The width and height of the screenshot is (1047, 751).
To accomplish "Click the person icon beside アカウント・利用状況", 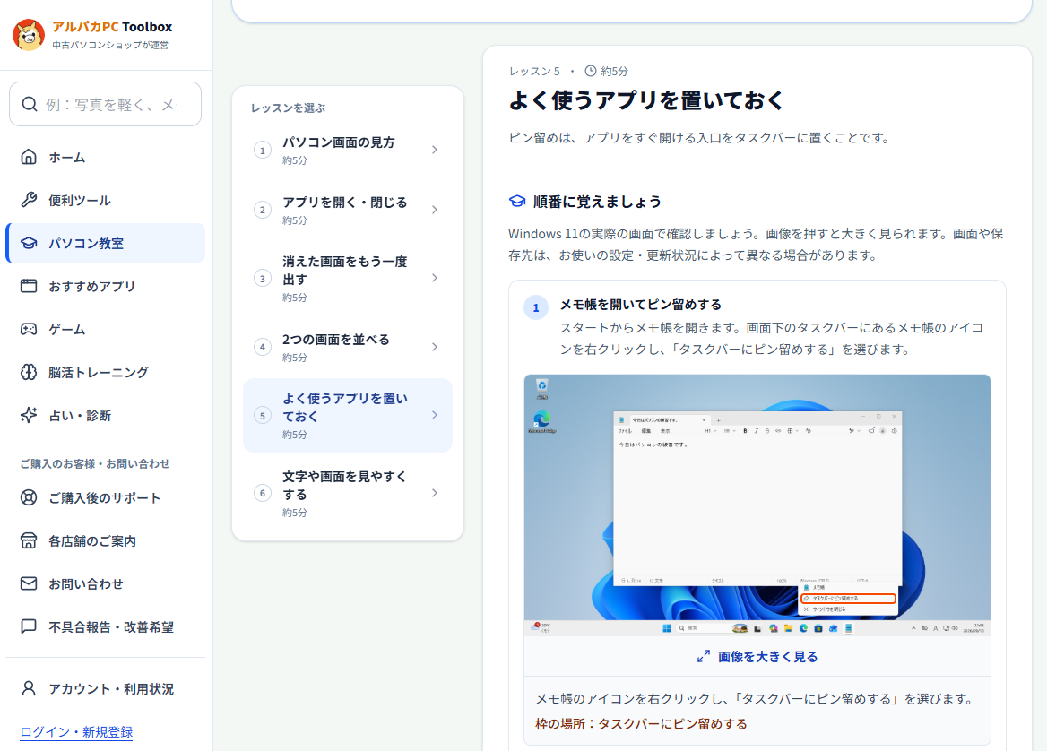I will [x=29, y=688].
